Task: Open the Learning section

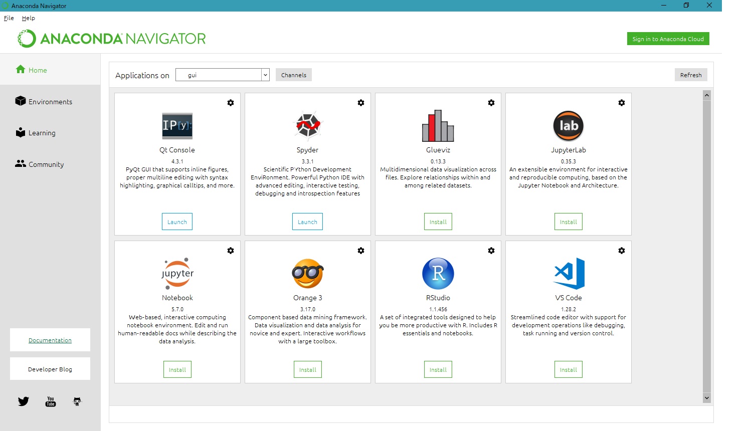Action: [x=42, y=133]
